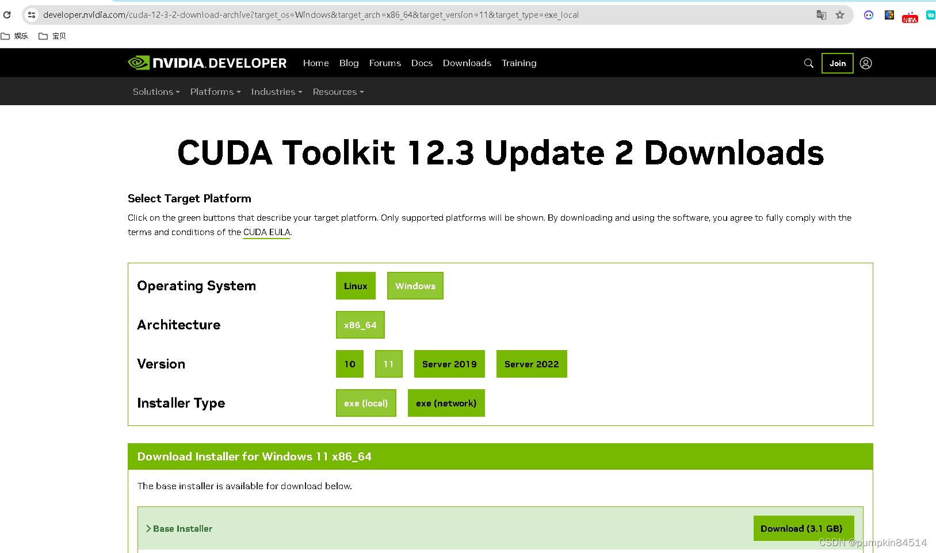
Task: Open the site search magnifier icon
Action: 809,63
